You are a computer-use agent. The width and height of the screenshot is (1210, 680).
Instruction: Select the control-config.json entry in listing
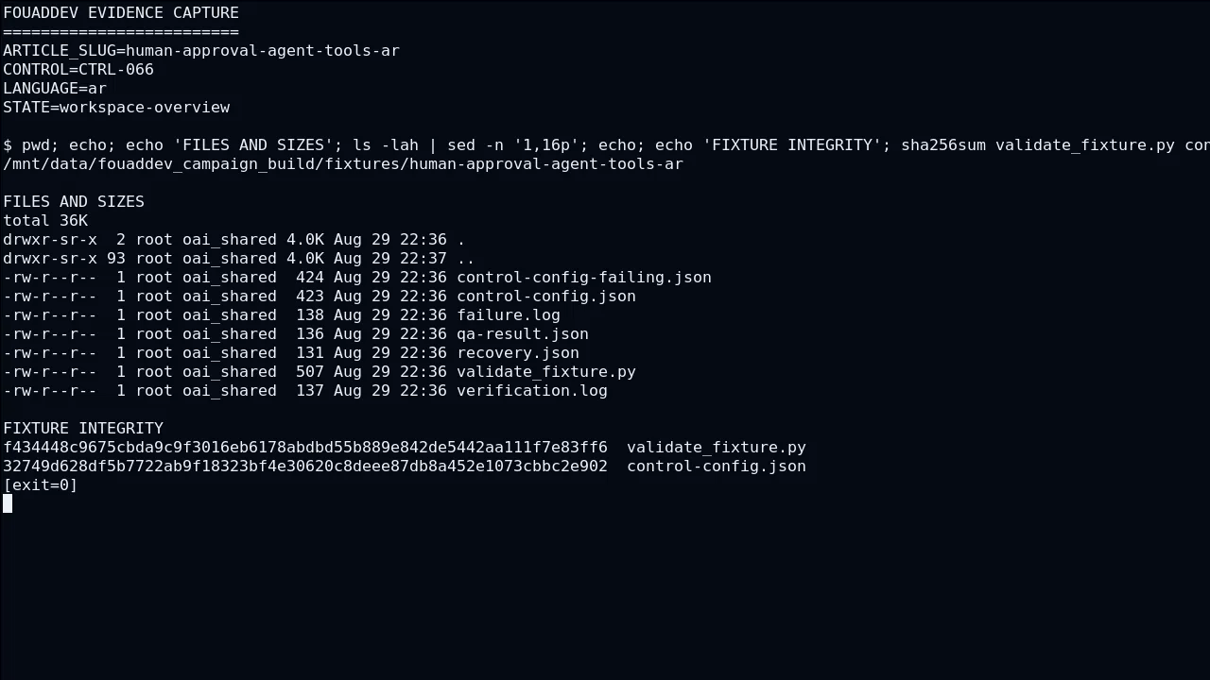coord(546,296)
